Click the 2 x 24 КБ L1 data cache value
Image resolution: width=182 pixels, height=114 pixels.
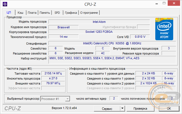point(148,73)
